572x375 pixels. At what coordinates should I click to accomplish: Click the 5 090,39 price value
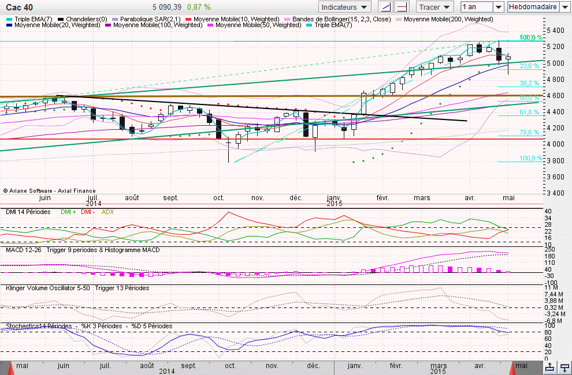pos(167,7)
